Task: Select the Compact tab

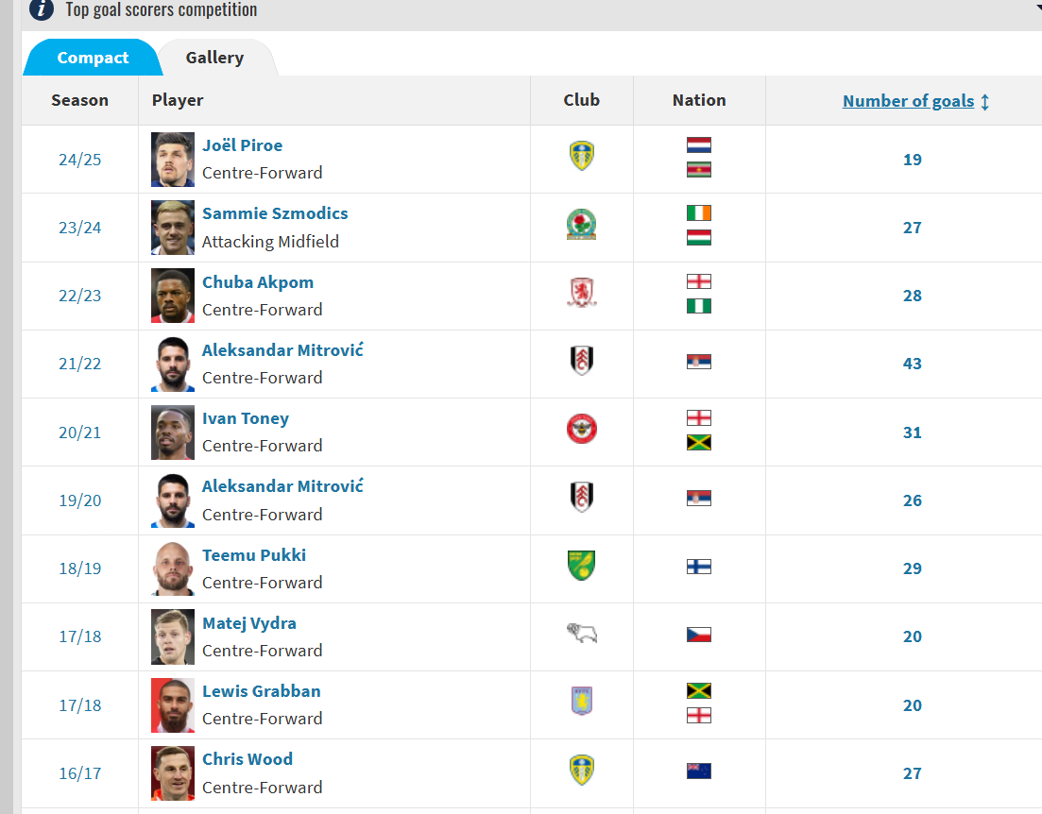Action: [x=93, y=58]
